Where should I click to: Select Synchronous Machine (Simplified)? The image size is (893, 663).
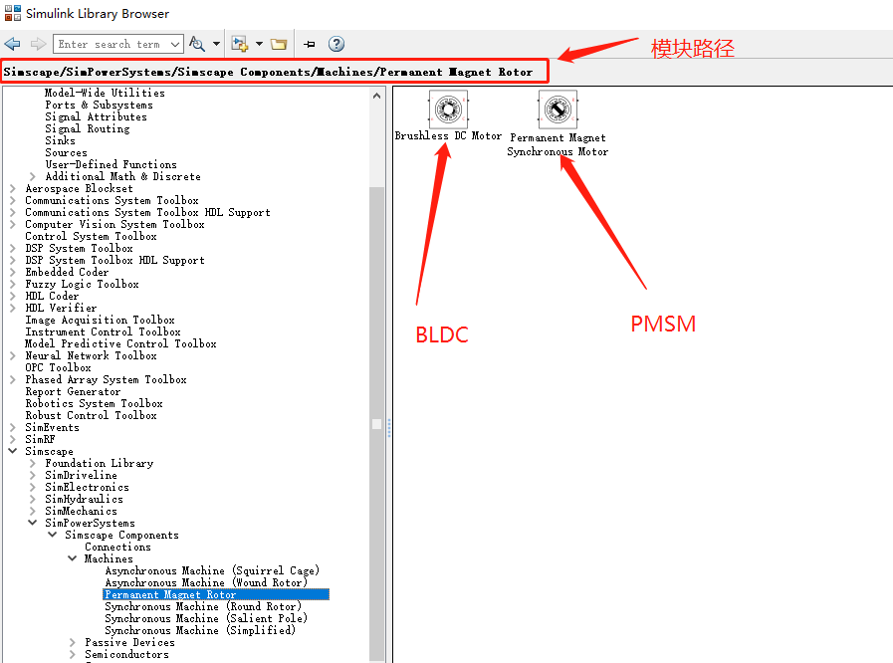(200, 630)
